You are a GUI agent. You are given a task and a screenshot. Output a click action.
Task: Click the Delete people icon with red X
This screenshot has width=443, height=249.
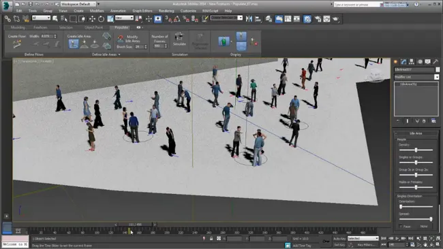pos(254,41)
